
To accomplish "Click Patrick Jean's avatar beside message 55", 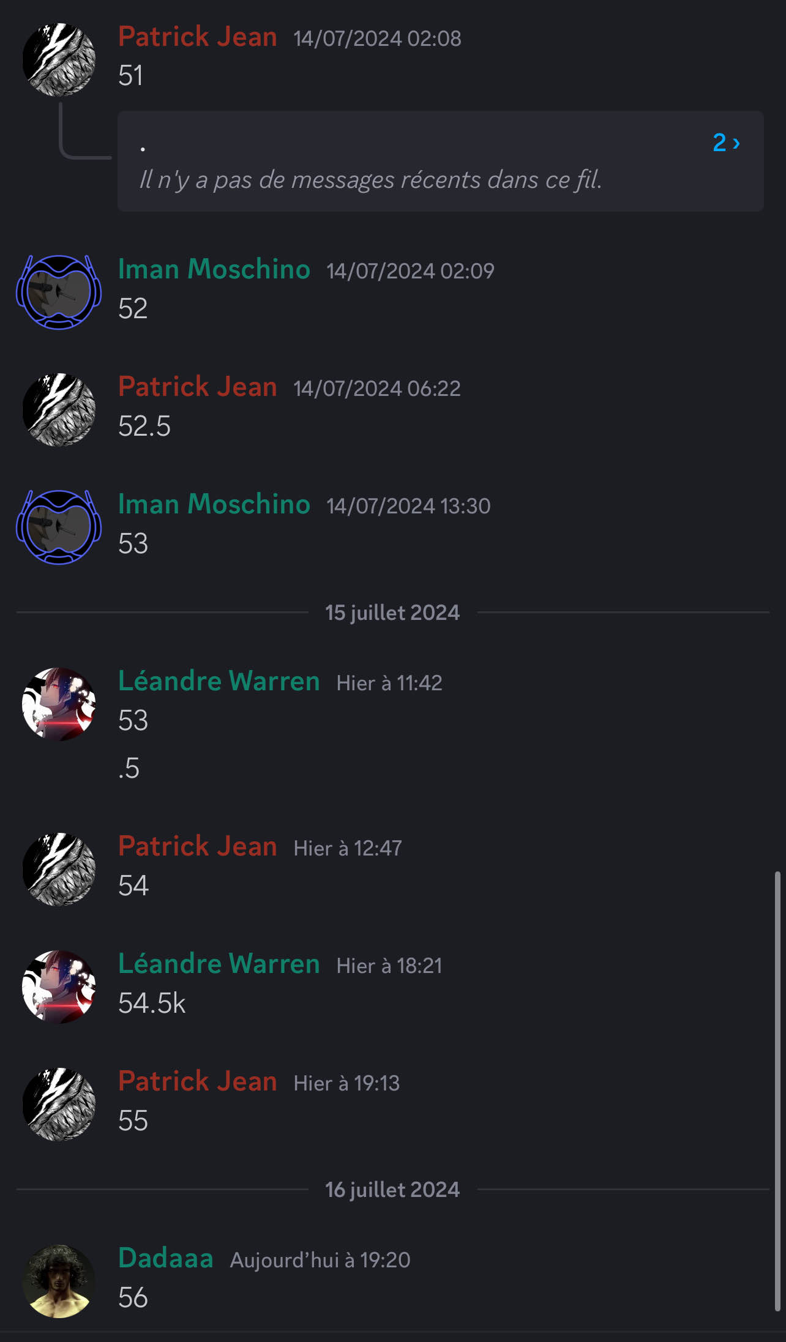I will [59, 1104].
